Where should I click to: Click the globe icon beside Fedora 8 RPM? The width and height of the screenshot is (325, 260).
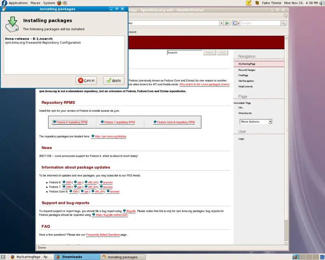click(54, 122)
